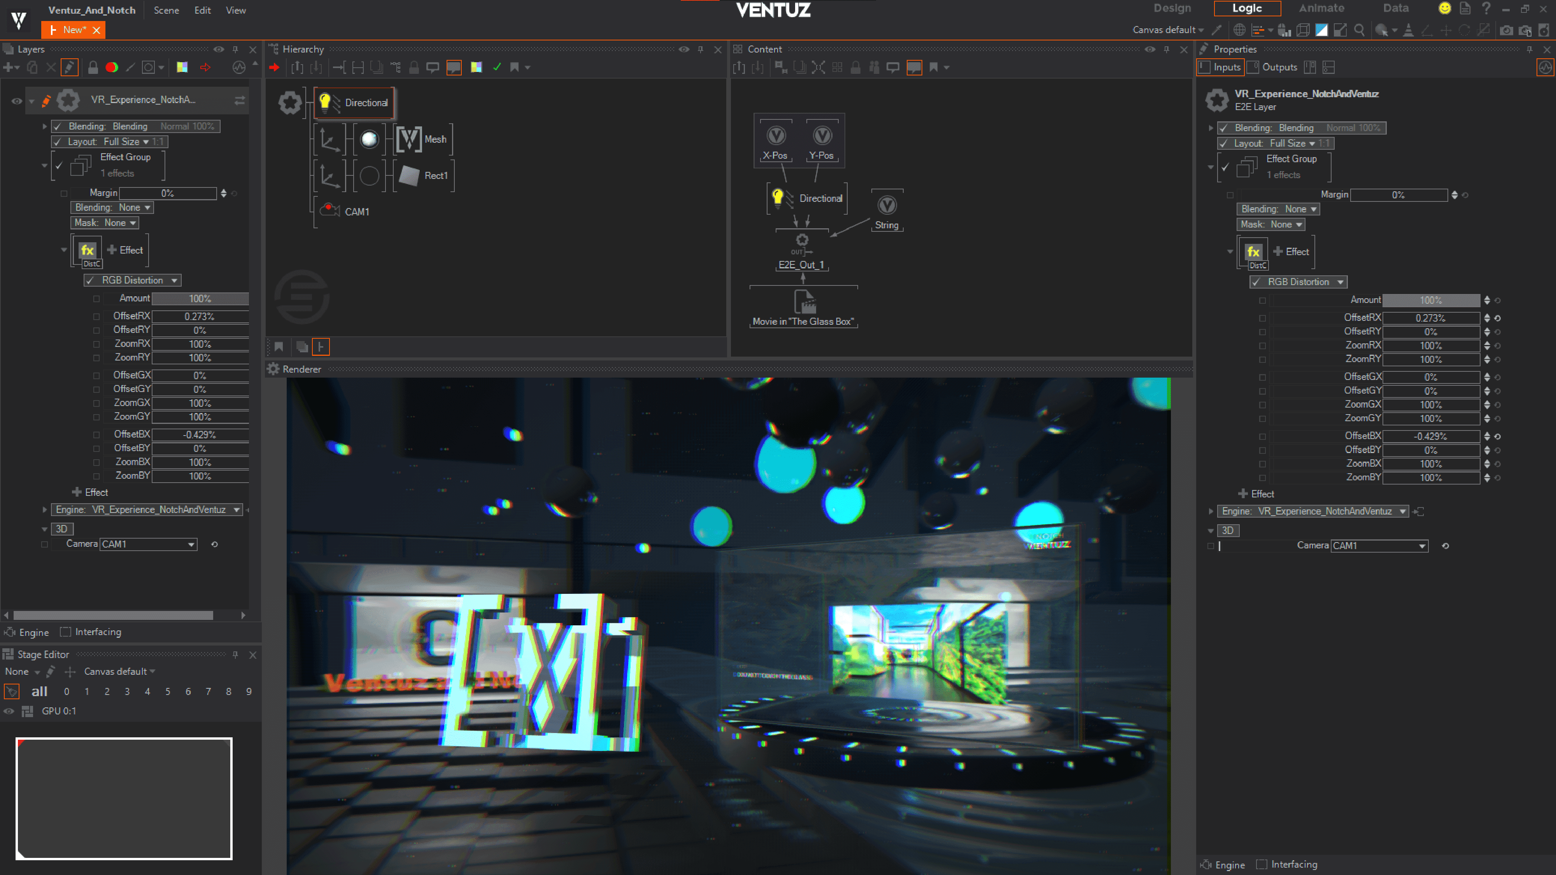
Task: Click Add Effect below ZoomBY in Layers
Action: [90, 492]
